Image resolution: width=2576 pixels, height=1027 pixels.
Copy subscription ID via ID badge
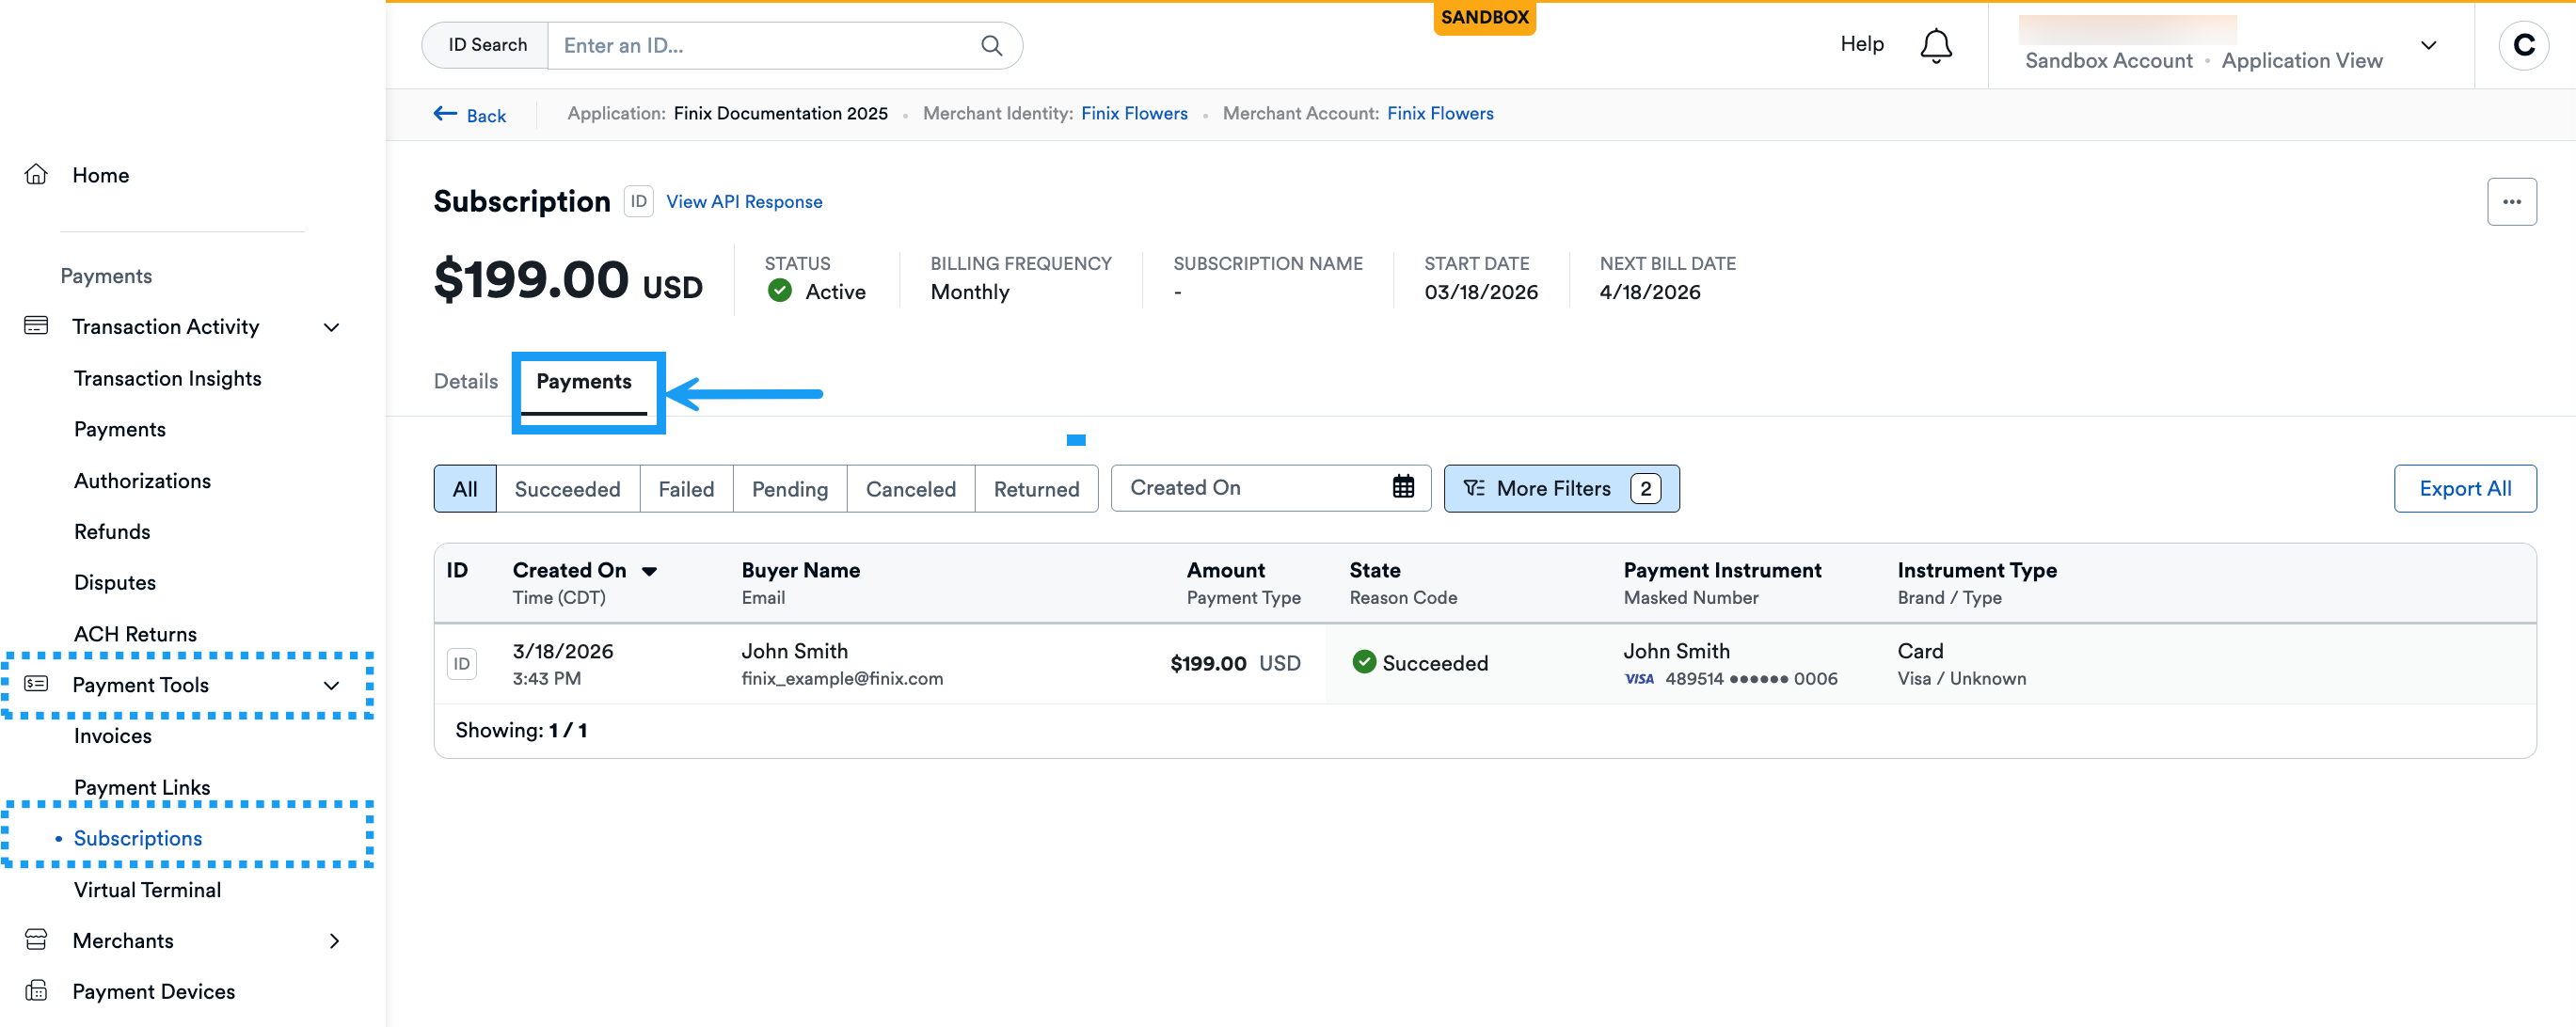point(638,201)
